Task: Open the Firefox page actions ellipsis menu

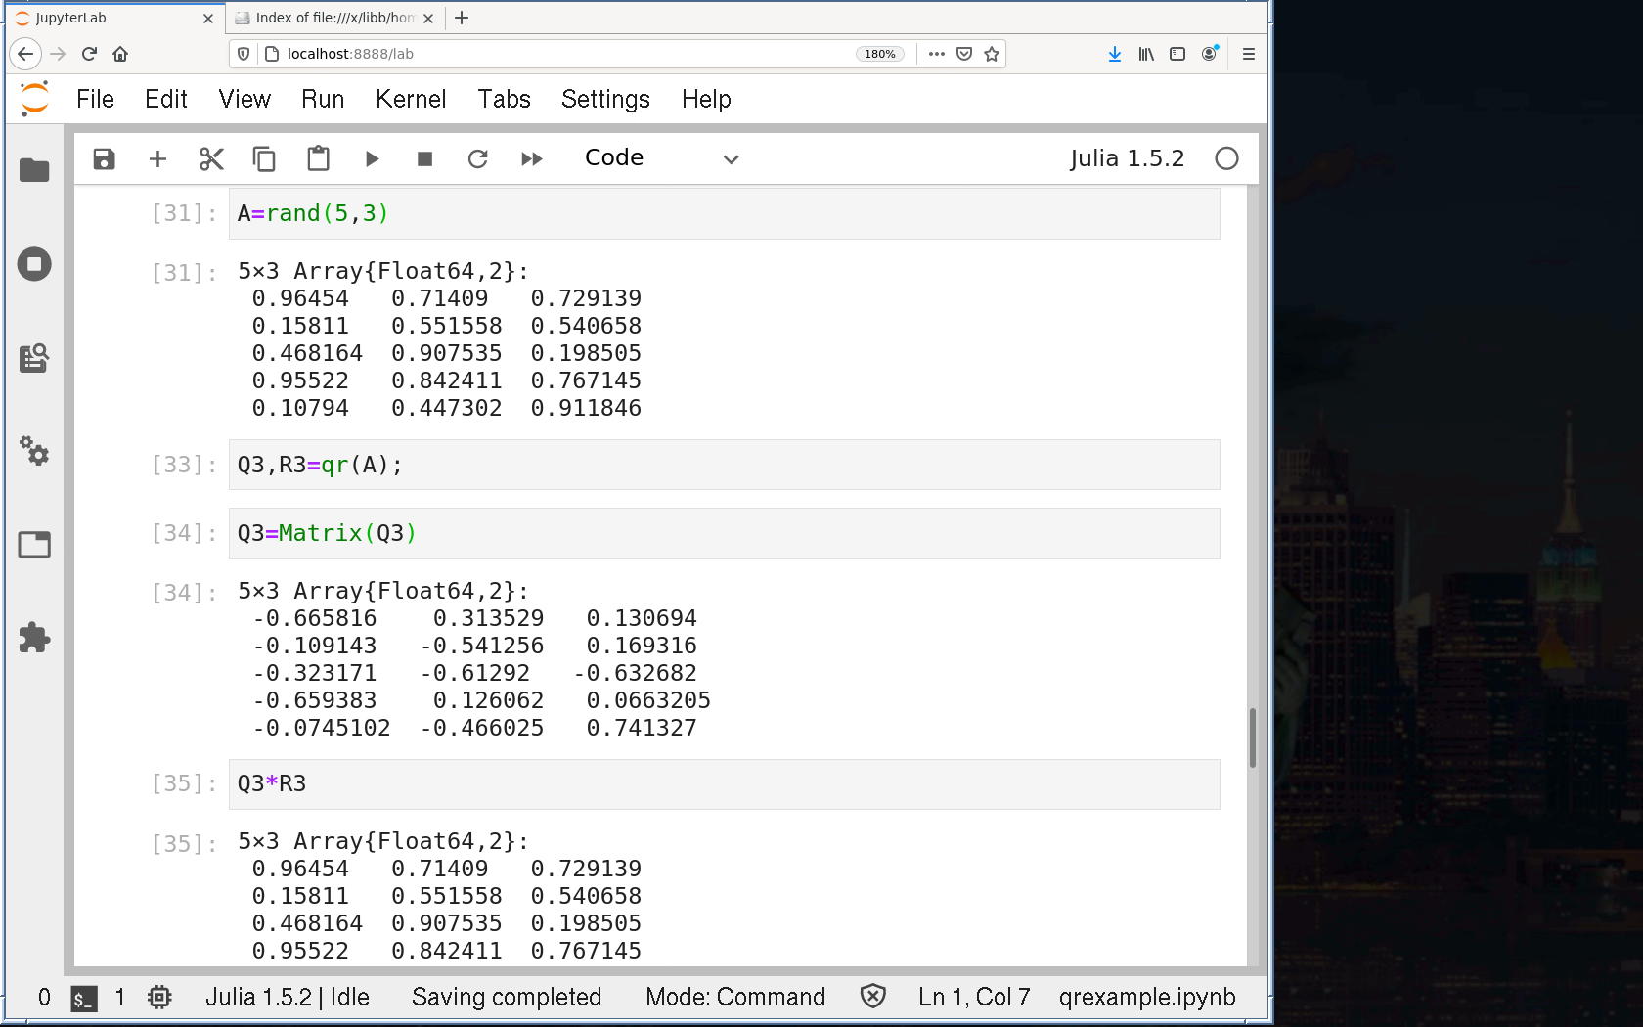Action: tap(936, 54)
